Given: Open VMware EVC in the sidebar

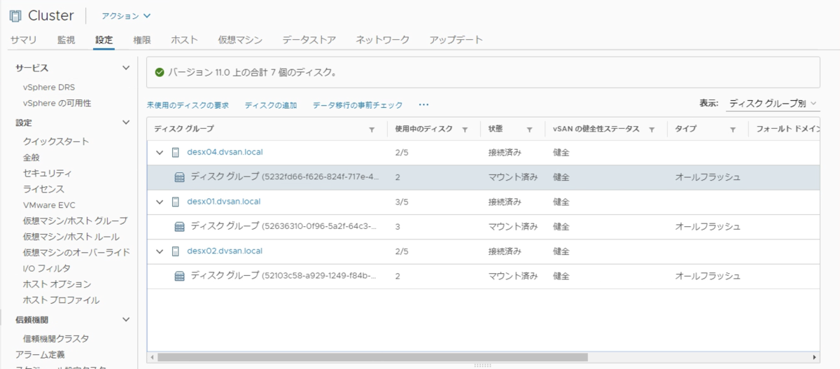Looking at the screenshot, I should (x=50, y=205).
